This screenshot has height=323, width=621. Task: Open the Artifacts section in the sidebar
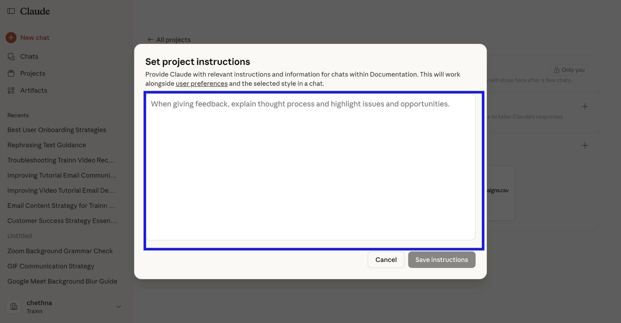[x=34, y=90]
